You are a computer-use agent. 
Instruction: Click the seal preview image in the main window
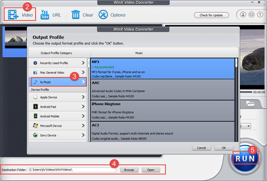252,57
